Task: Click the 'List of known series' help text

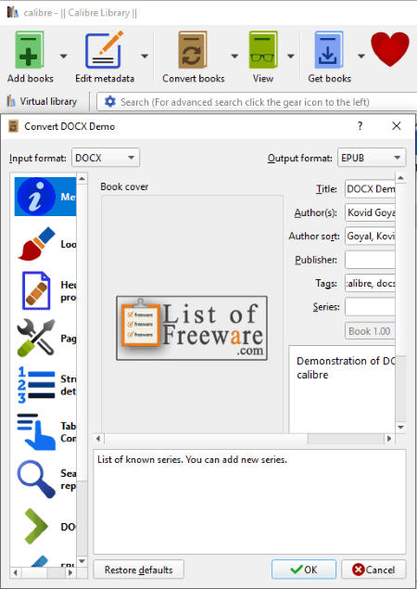Action: click(x=192, y=459)
